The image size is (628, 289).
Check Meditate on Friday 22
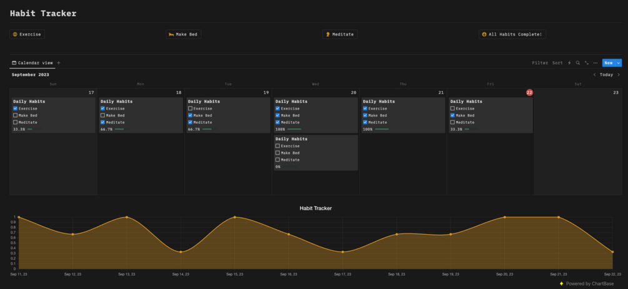452,122
